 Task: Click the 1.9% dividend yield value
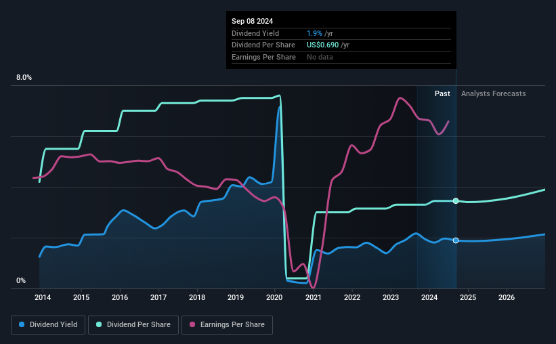tap(314, 33)
